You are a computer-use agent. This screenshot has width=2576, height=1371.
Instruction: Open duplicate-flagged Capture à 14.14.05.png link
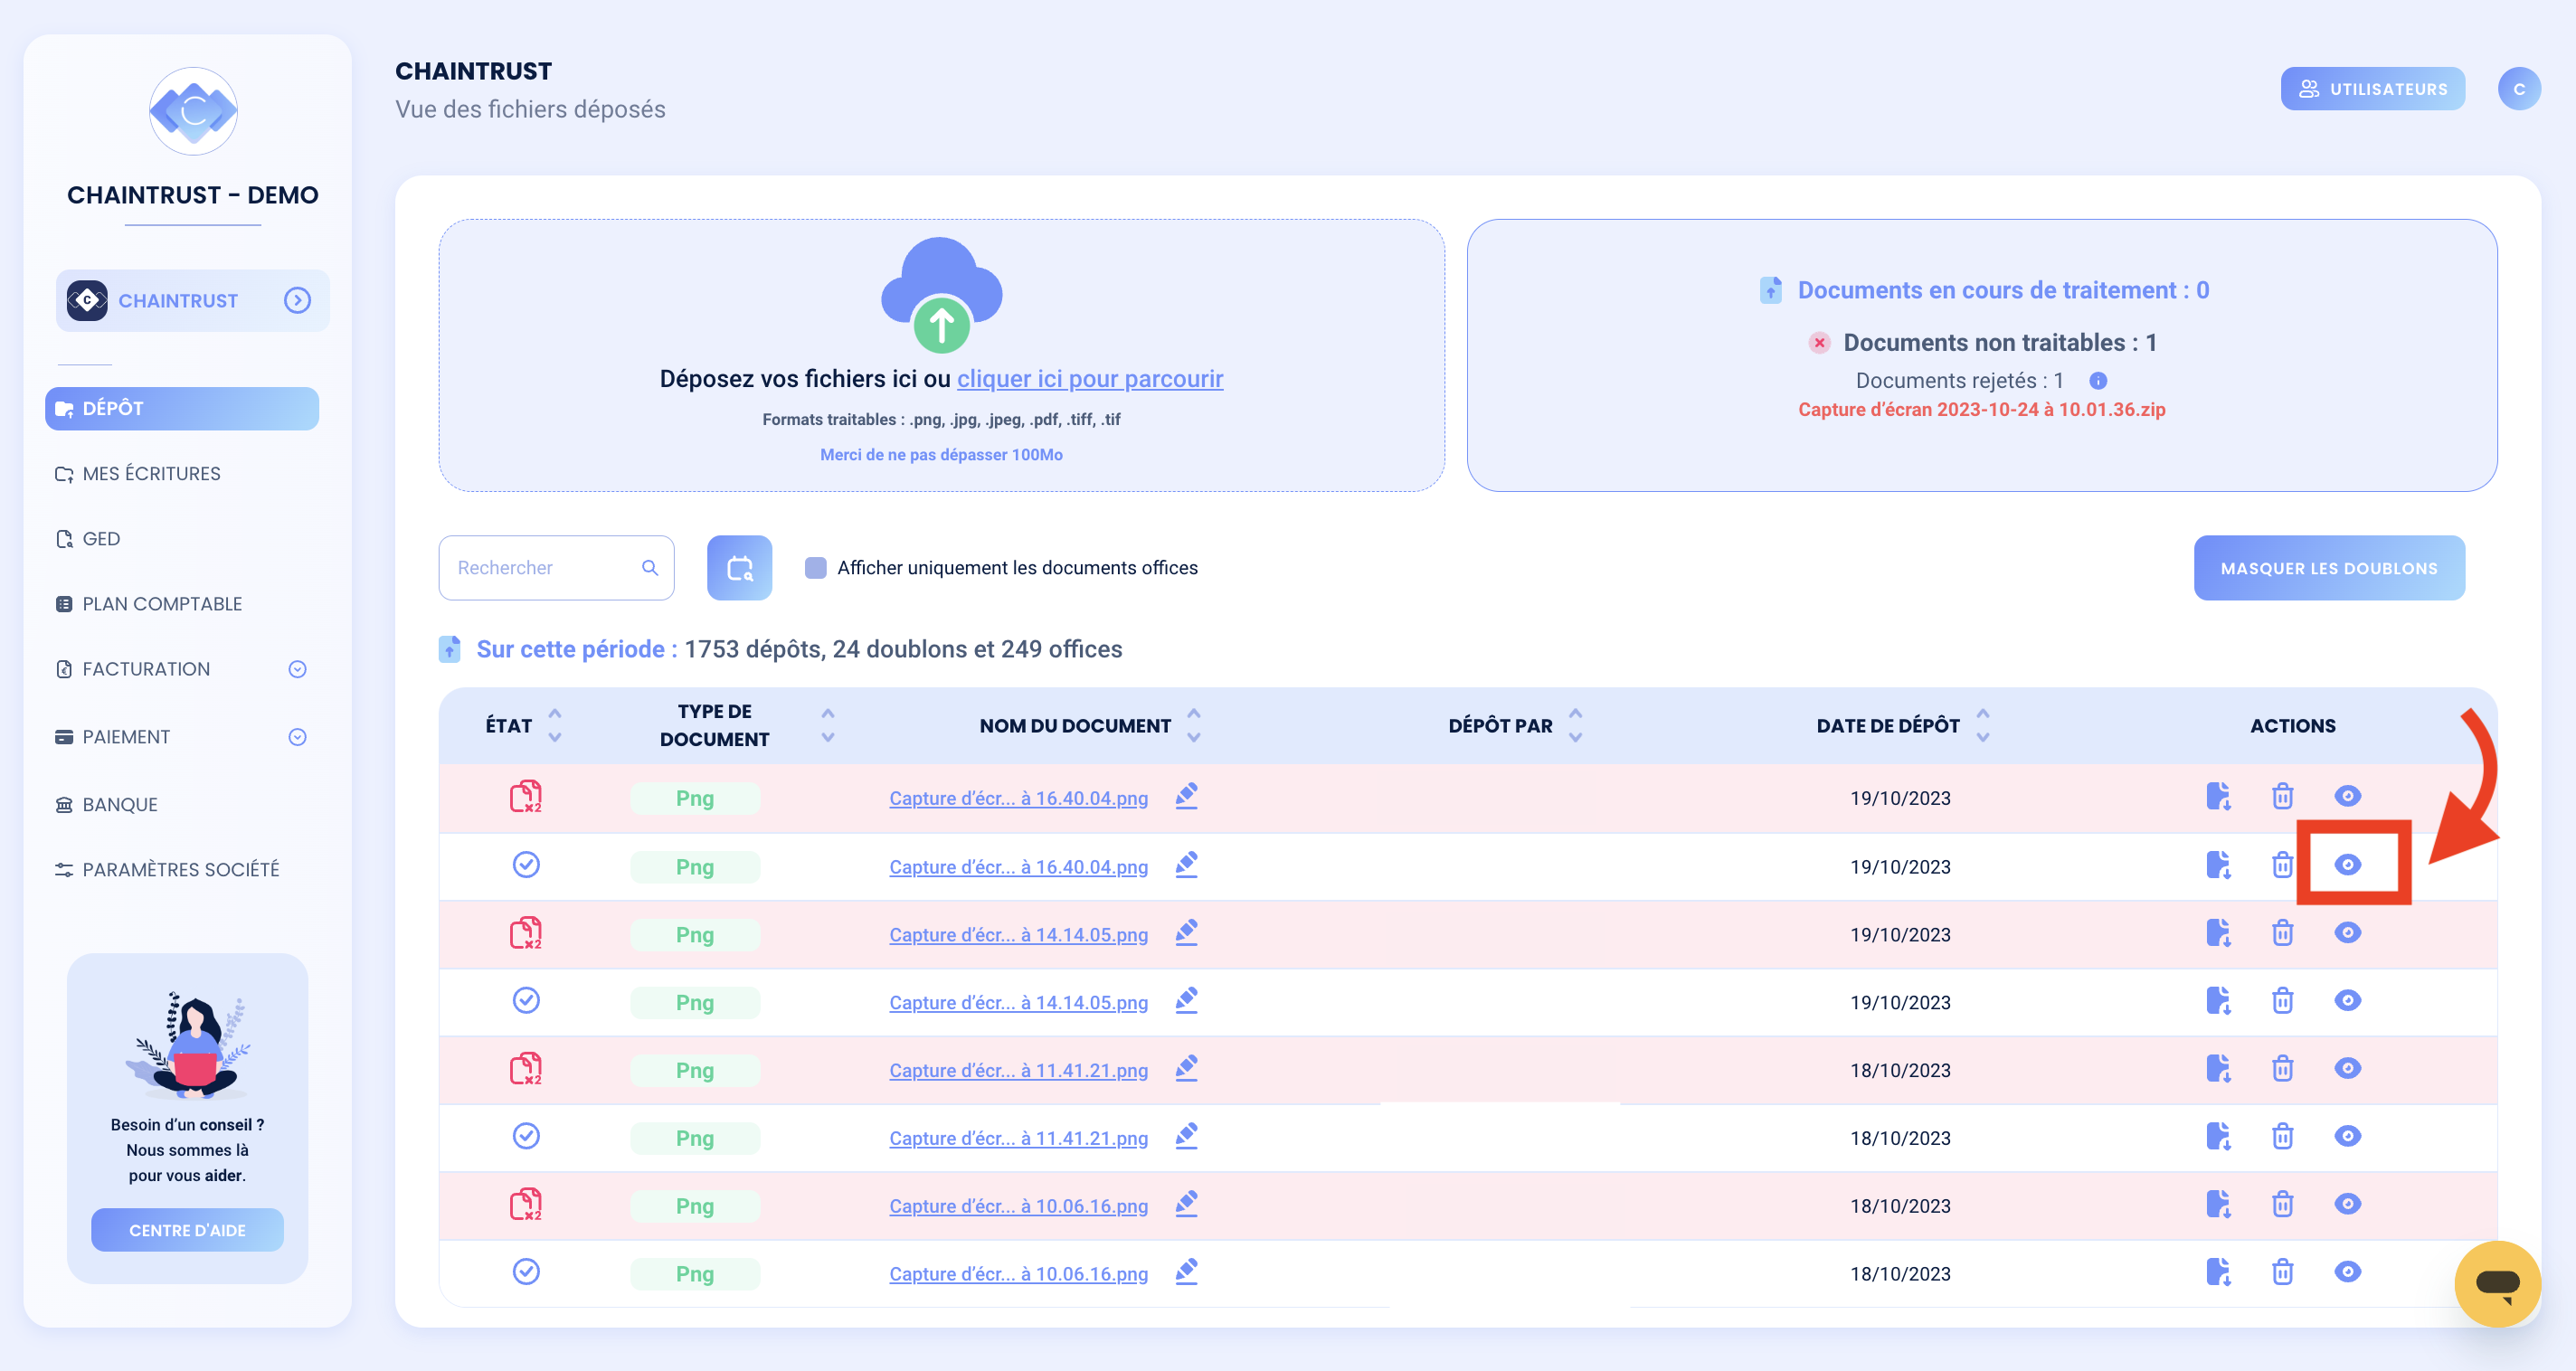pyautogui.click(x=1018, y=934)
